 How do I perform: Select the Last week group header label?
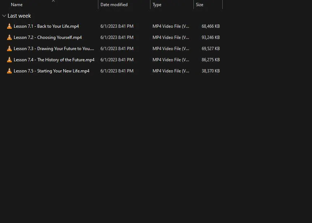[x=19, y=16]
